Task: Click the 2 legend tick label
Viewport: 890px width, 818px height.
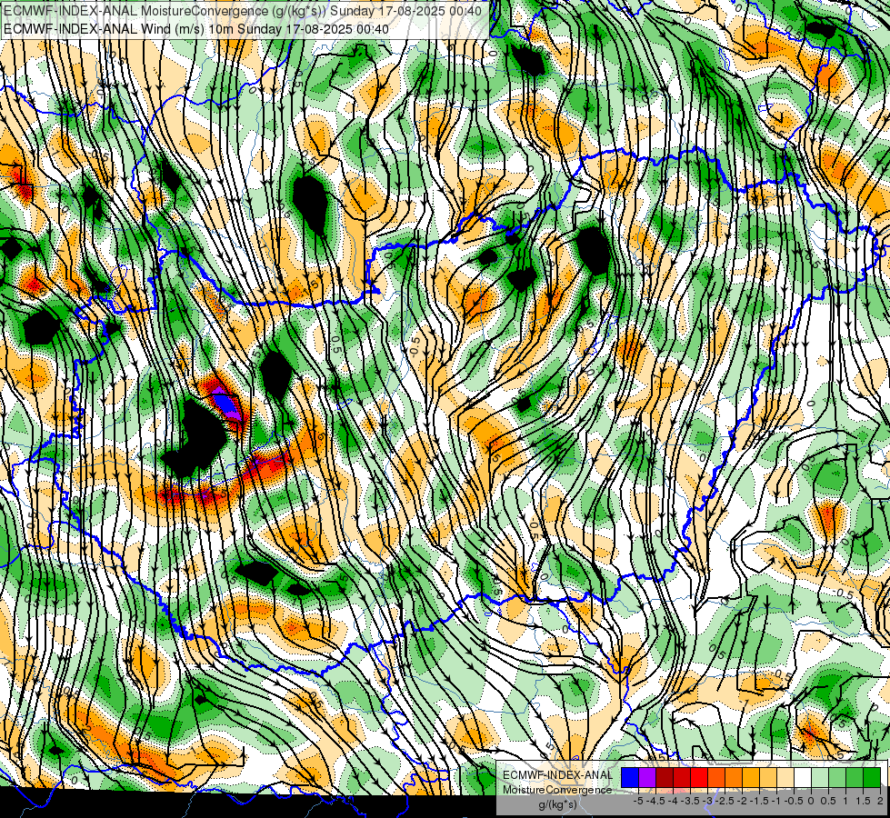Action: 880,801
